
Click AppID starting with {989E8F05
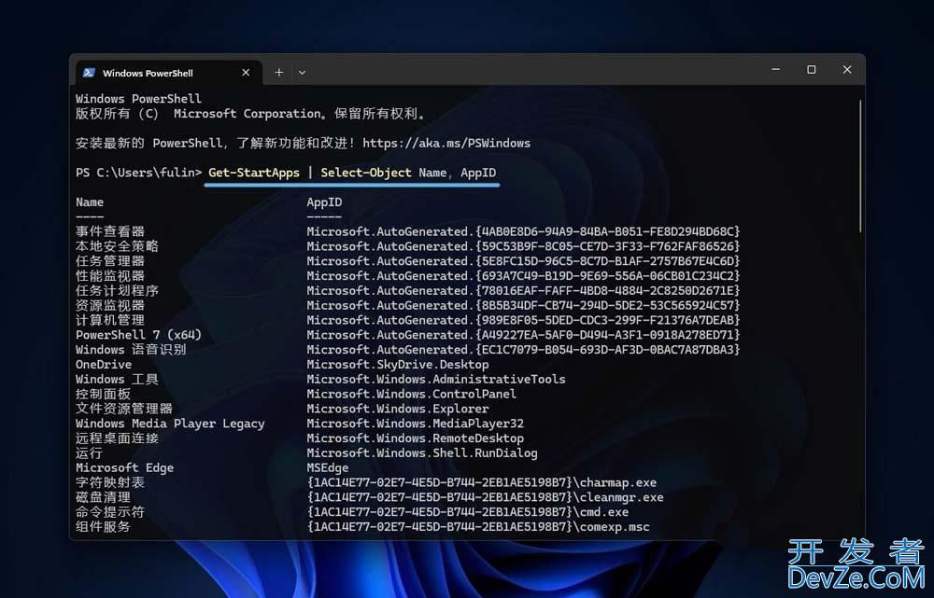524,320
